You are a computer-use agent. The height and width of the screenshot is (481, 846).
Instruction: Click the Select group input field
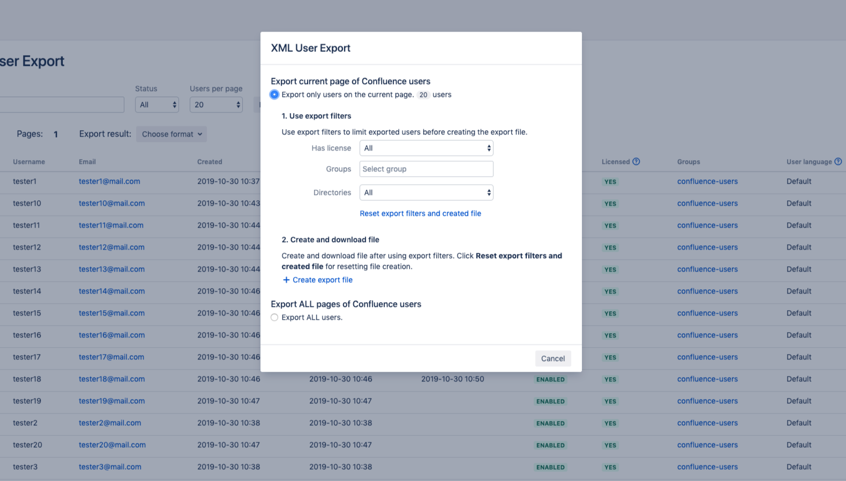(426, 169)
